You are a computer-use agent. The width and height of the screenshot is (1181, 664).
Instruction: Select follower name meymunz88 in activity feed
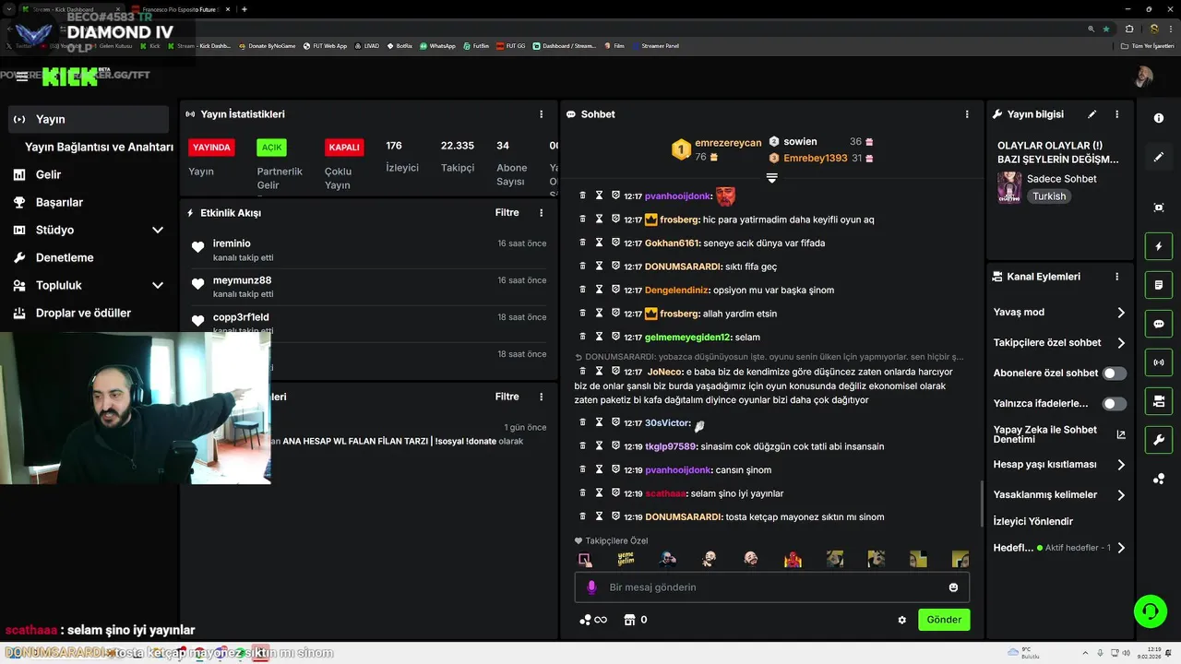pyautogui.click(x=242, y=280)
